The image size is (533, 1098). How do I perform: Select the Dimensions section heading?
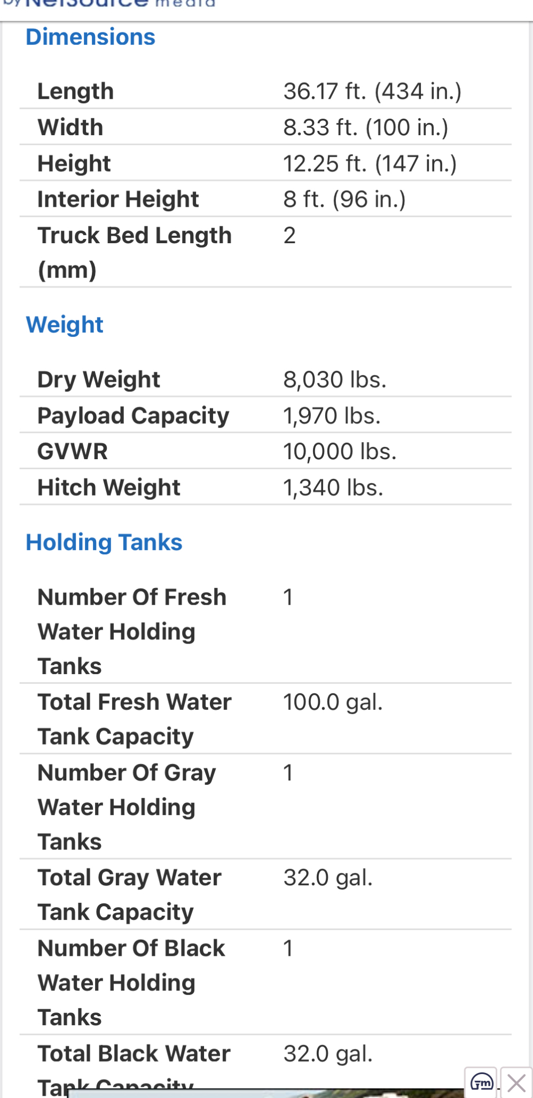click(x=90, y=37)
